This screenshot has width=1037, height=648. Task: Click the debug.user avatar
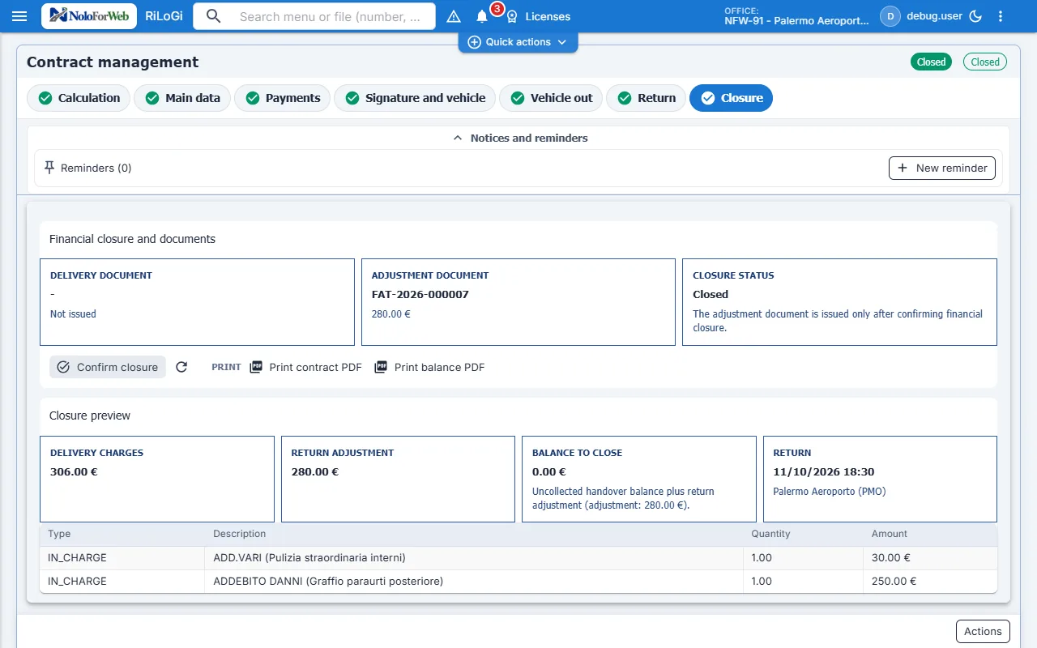click(x=890, y=16)
